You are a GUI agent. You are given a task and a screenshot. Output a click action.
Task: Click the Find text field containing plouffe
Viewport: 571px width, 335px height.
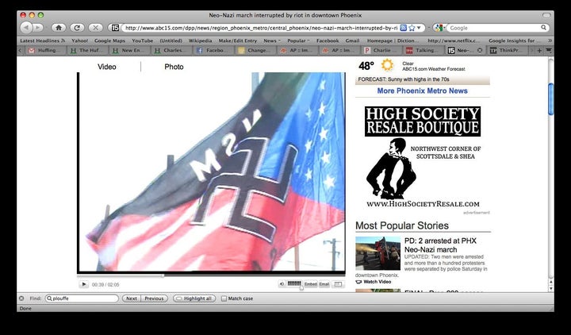82,298
